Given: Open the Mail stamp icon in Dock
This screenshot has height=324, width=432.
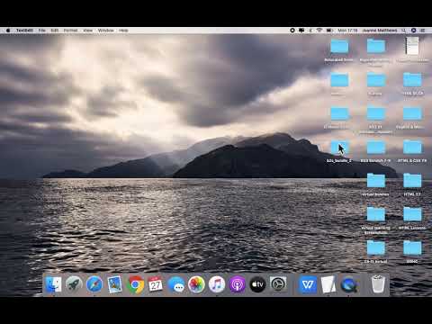Looking at the screenshot, I should [x=114, y=284].
